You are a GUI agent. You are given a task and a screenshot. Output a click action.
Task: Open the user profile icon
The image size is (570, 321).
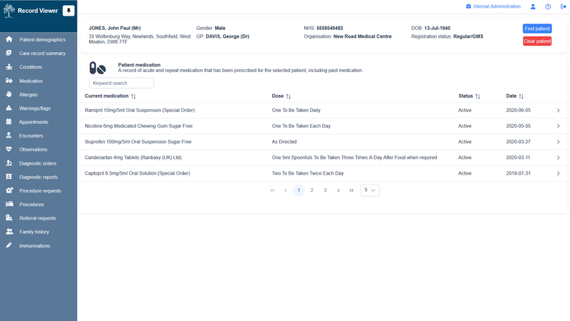533,6
